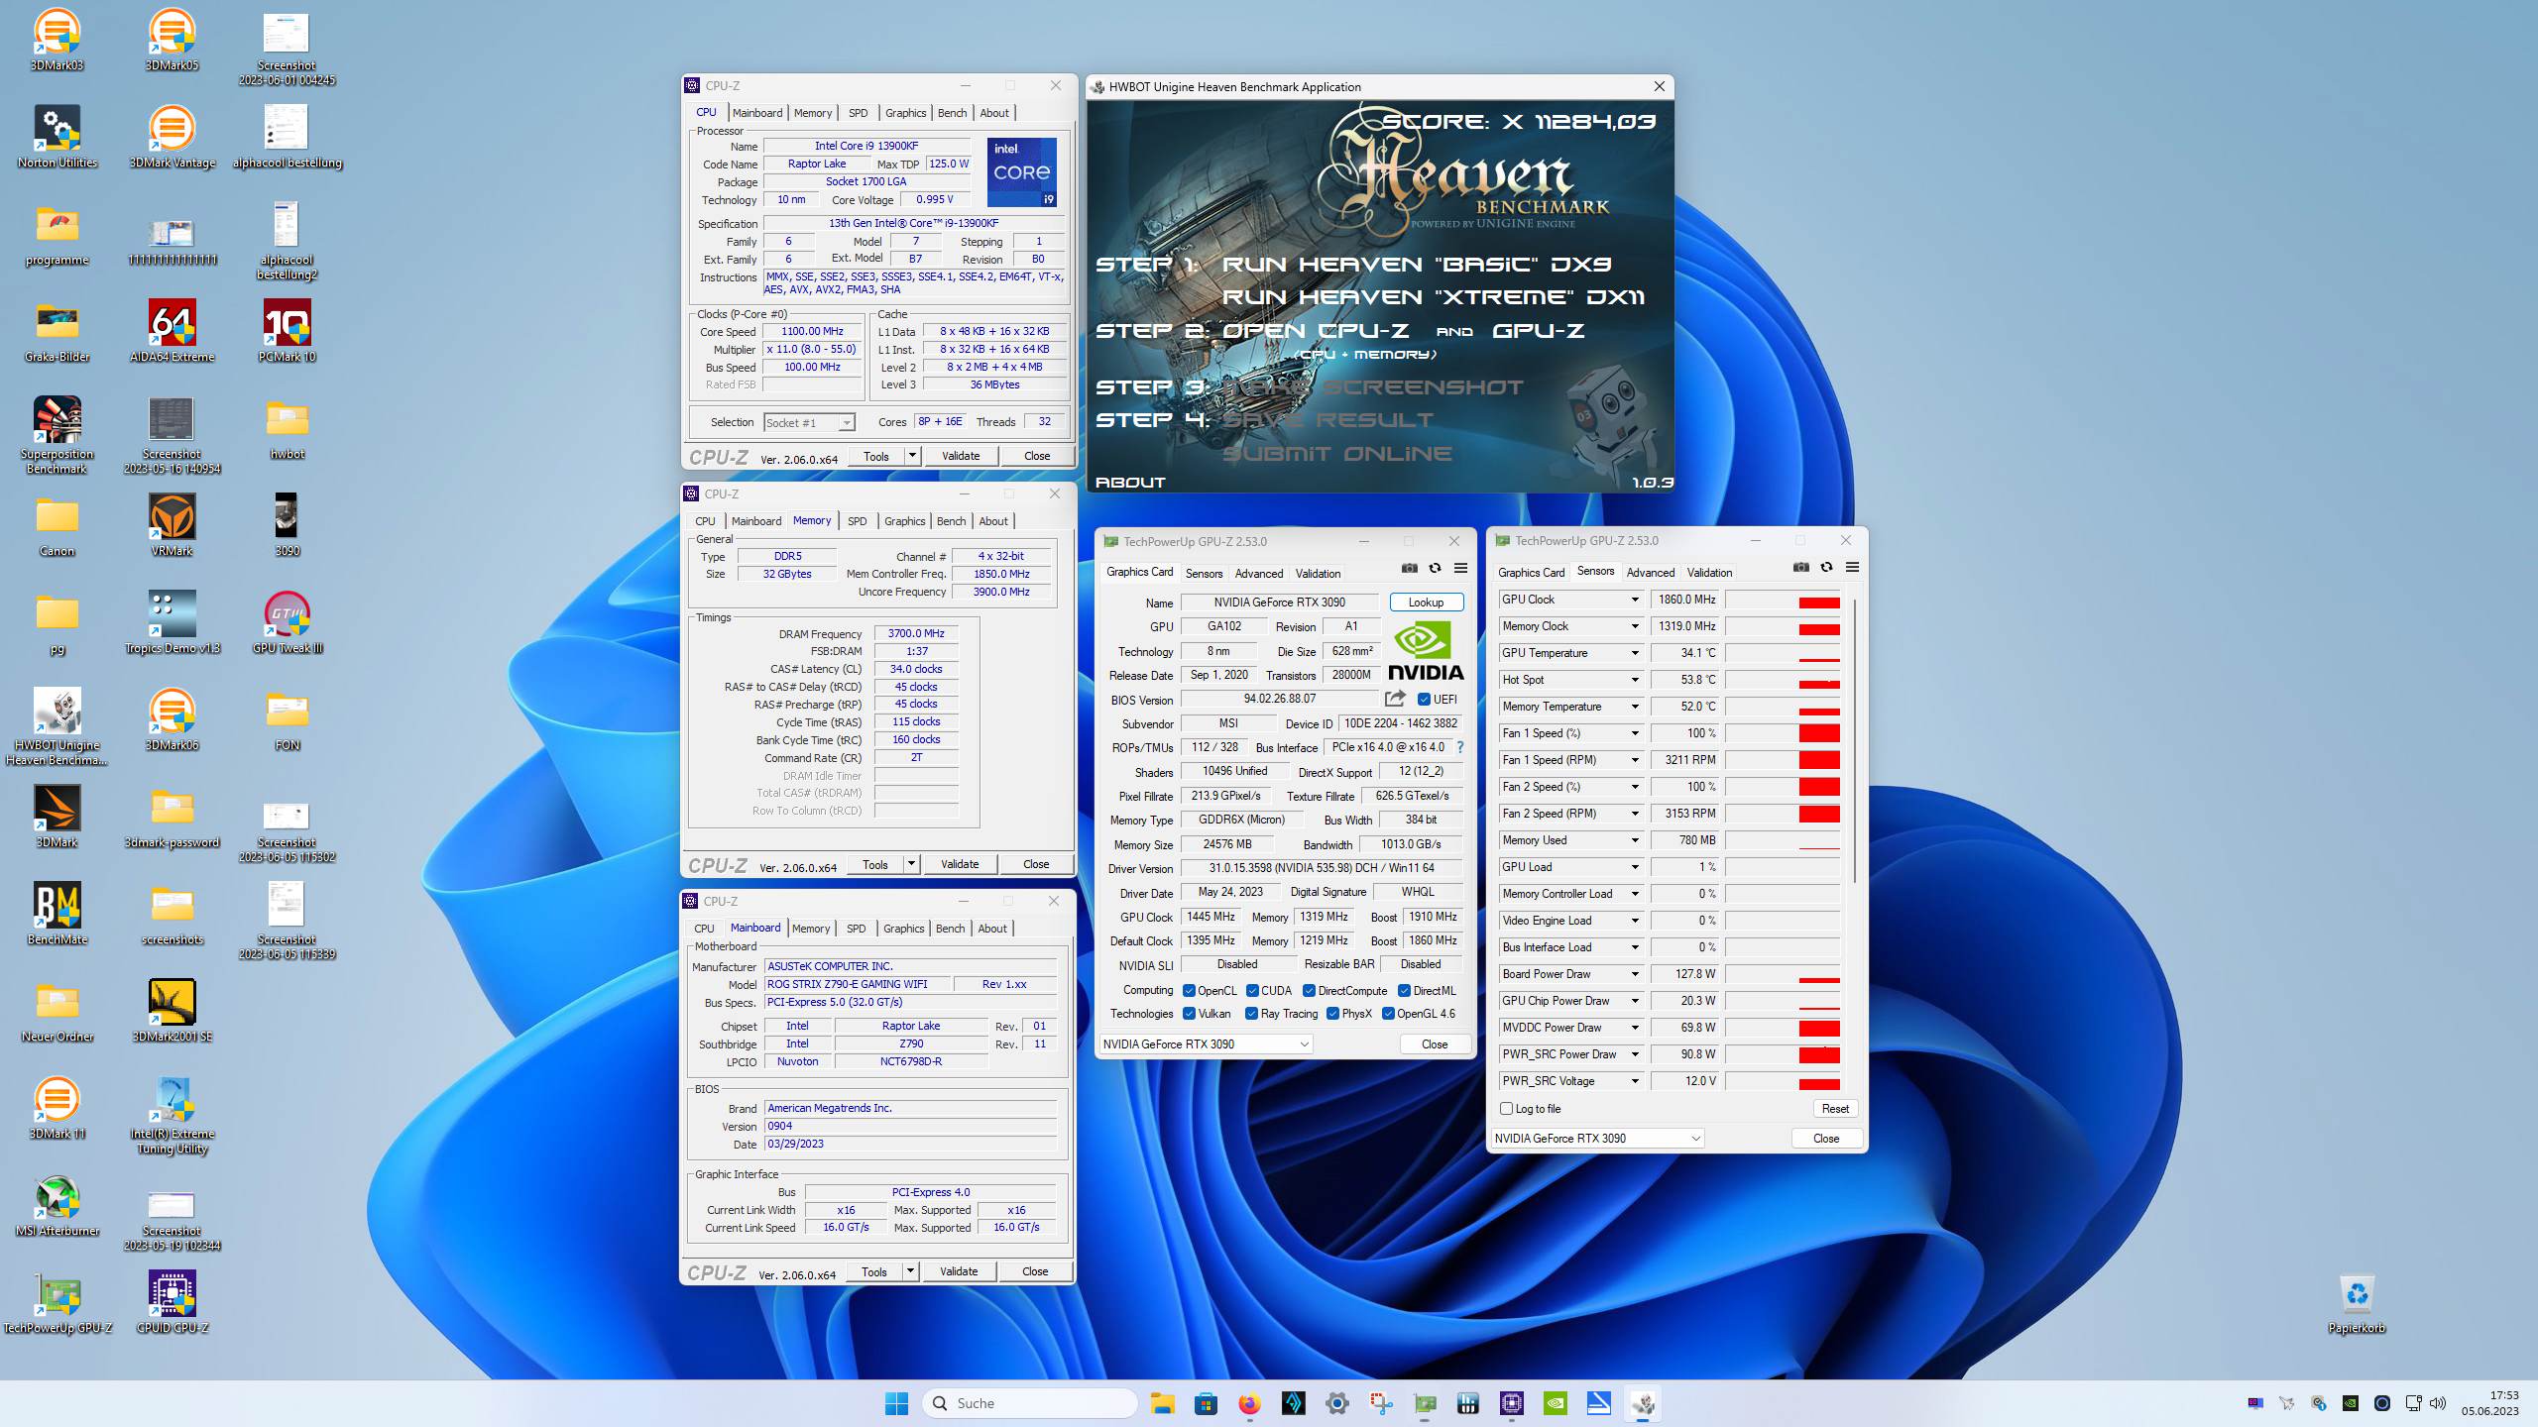This screenshot has height=1427, width=2538.
Task: Open File Explorer from the taskbar
Action: click(1162, 1403)
